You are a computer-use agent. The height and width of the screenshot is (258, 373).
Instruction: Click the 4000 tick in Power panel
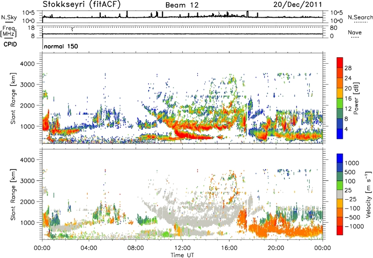tap(28, 64)
